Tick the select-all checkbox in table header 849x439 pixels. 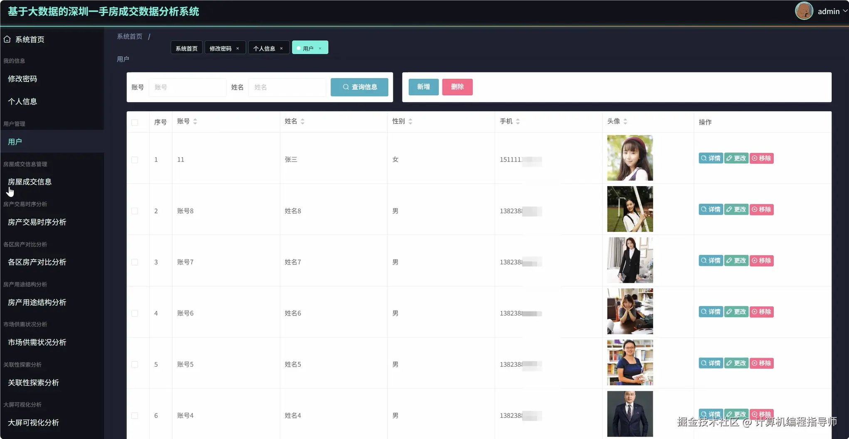point(135,123)
